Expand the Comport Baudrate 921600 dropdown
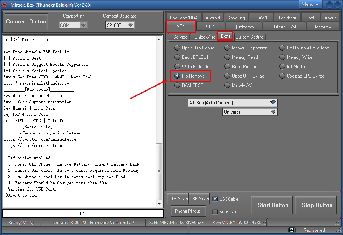343x235 pixels. pos(130,25)
